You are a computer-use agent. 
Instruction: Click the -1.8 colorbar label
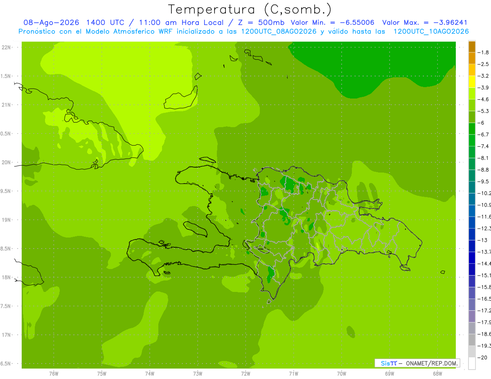pyautogui.click(x=484, y=52)
